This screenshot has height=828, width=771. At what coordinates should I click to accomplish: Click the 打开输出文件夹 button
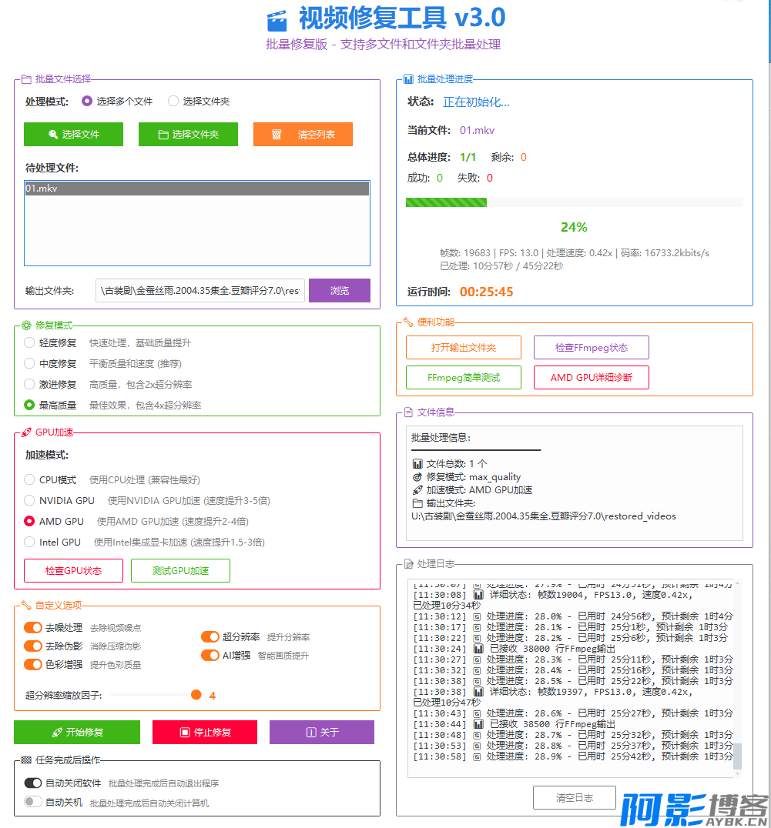(x=463, y=348)
